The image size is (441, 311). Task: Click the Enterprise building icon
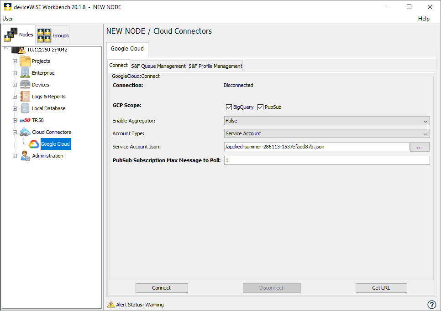[x=25, y=73]
